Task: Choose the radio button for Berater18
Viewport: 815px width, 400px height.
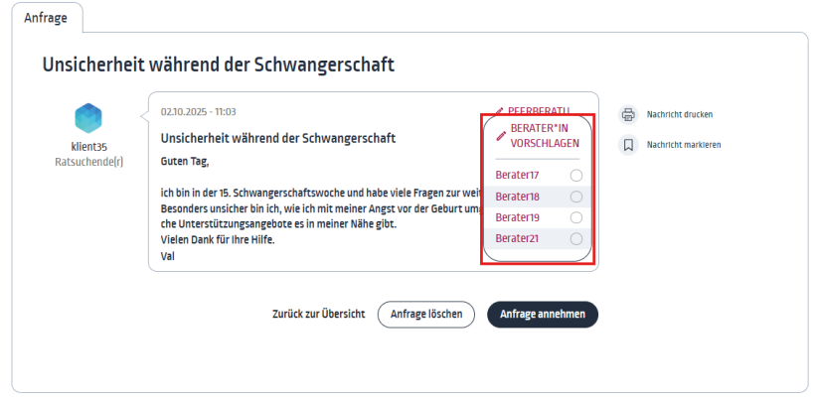Action: (x=575, y=197)
